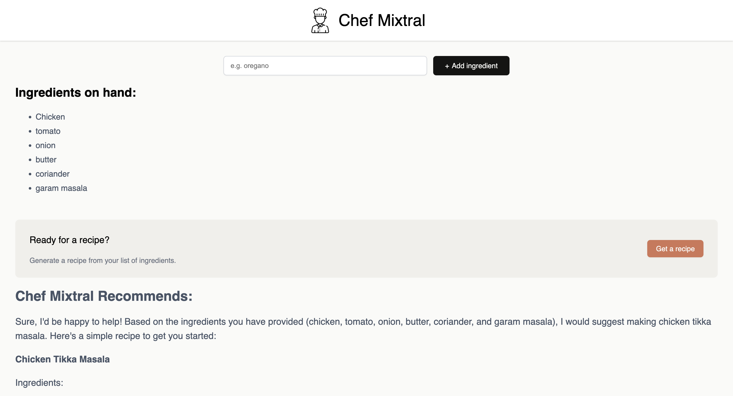733x396 pixels.
Task: Click the ingredient input field showing e.g. oregano
Action: 325,65
